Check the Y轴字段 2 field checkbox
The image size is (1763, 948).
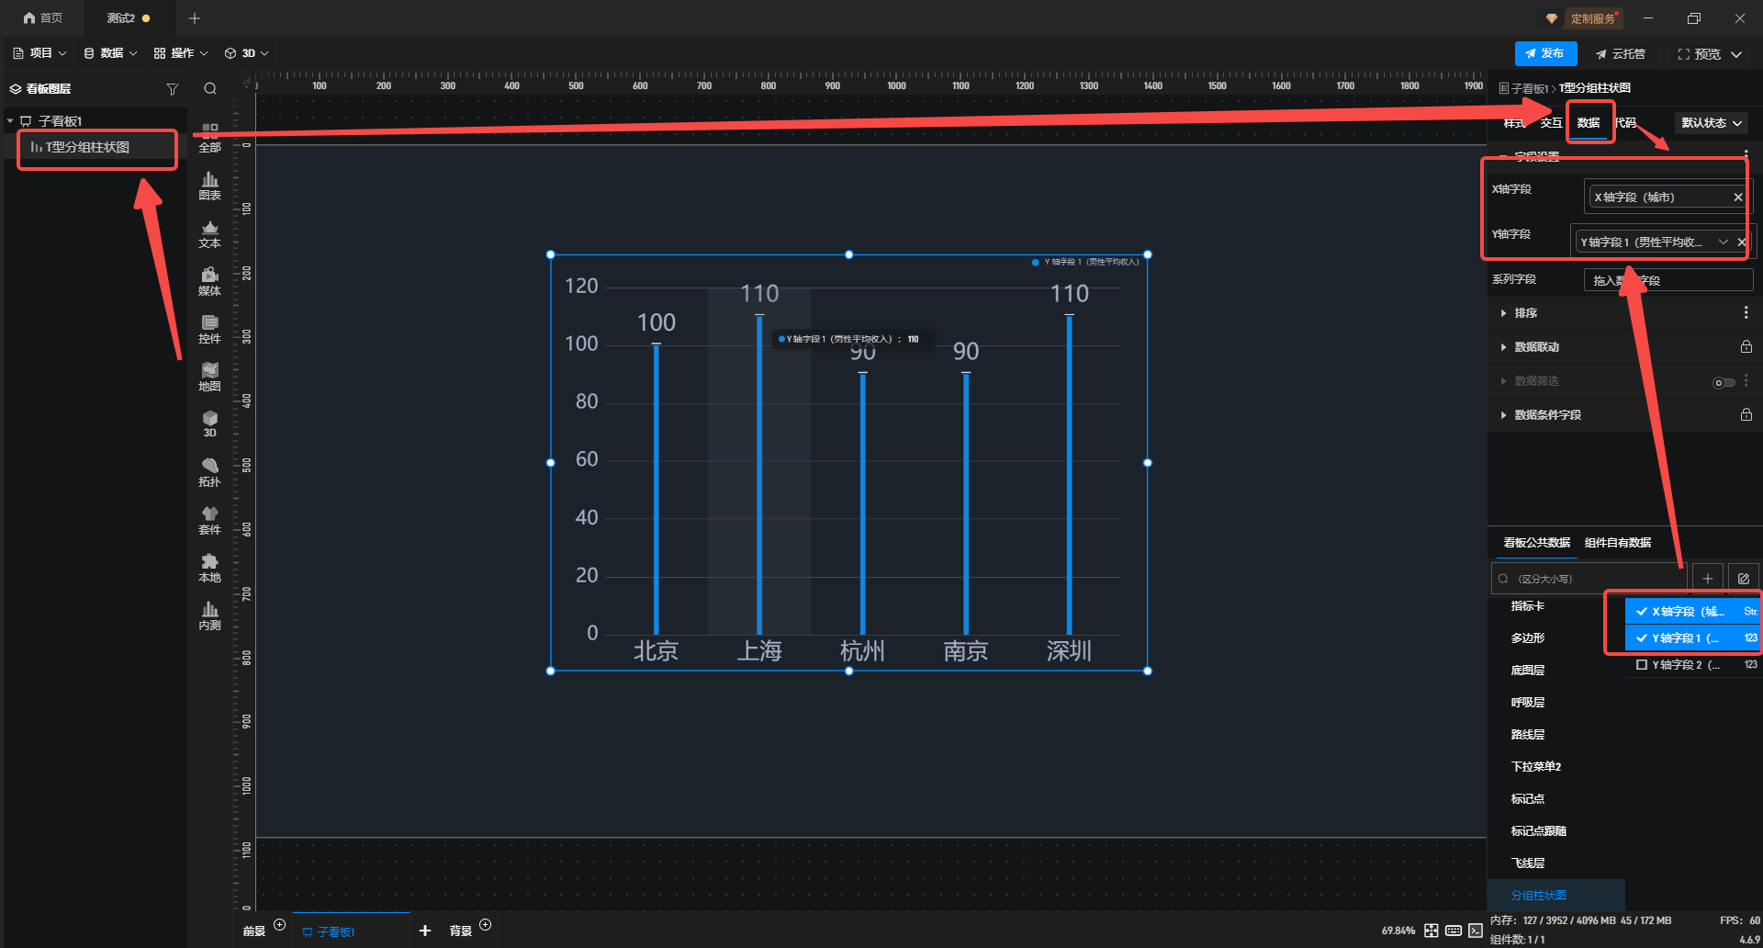(x=1642, y=665)
